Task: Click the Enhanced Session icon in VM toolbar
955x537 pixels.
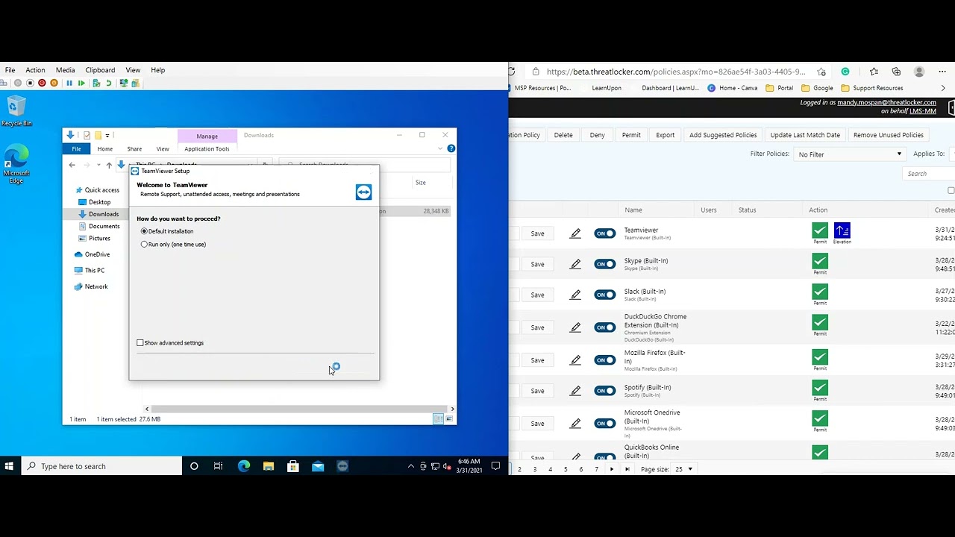Action: (x=124, y=83)
